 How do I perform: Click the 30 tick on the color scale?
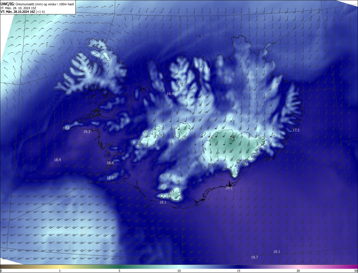pos(298,271)
